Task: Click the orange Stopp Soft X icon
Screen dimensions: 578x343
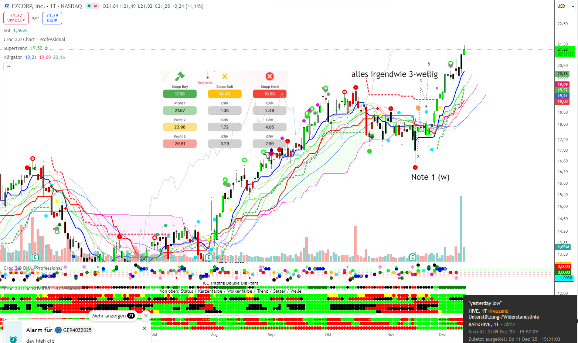Action: 224,76
